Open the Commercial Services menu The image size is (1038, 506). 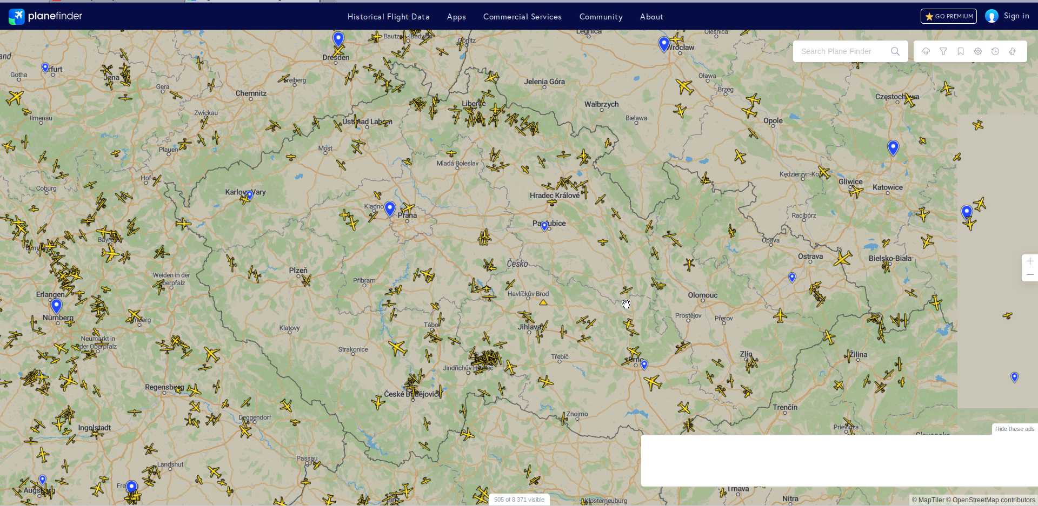(522, 17)
